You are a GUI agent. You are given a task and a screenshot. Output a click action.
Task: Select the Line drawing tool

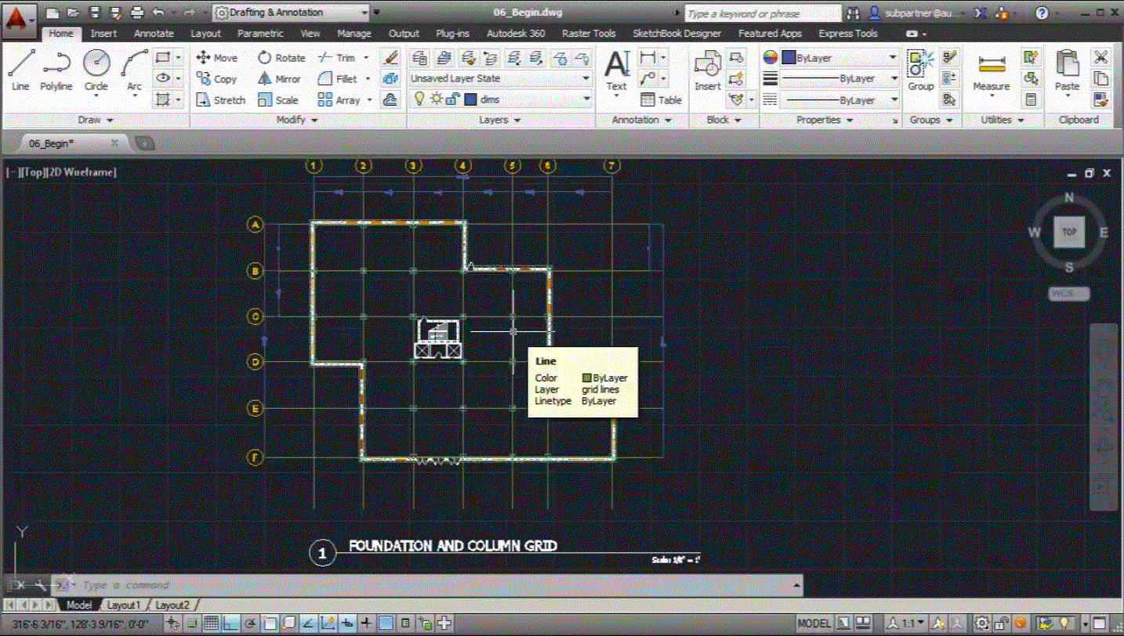click(21, 70)
